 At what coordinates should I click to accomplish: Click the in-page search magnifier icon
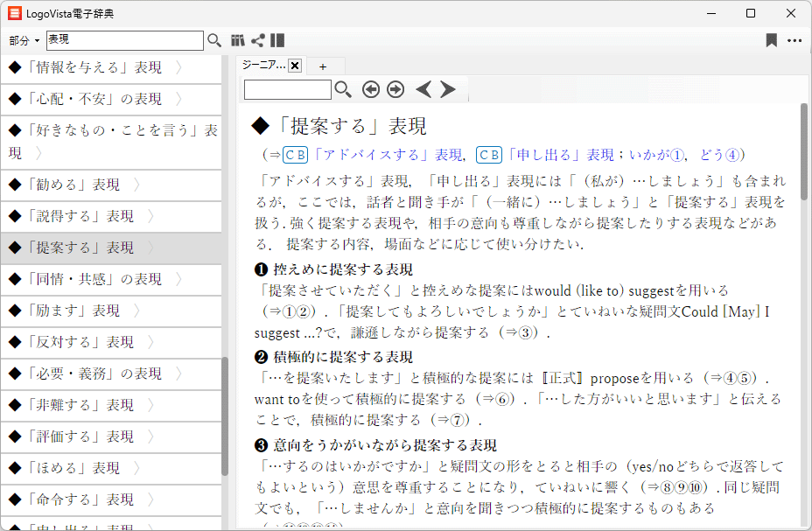tap(343, 89)
